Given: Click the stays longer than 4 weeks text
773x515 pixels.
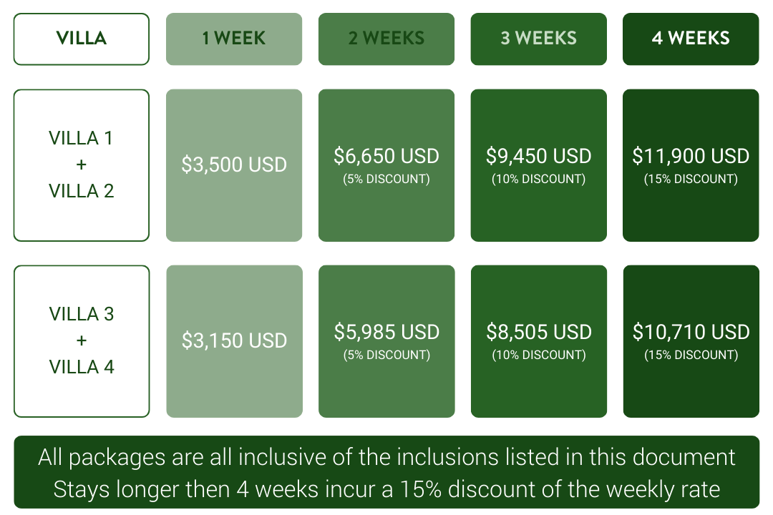Looking at the screenshot, I should pos(386,489).
